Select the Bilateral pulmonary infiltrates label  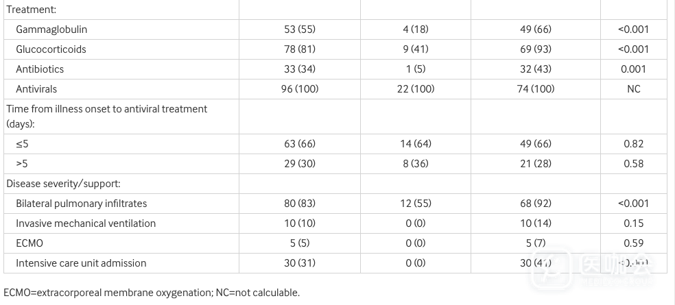(81, 204)
